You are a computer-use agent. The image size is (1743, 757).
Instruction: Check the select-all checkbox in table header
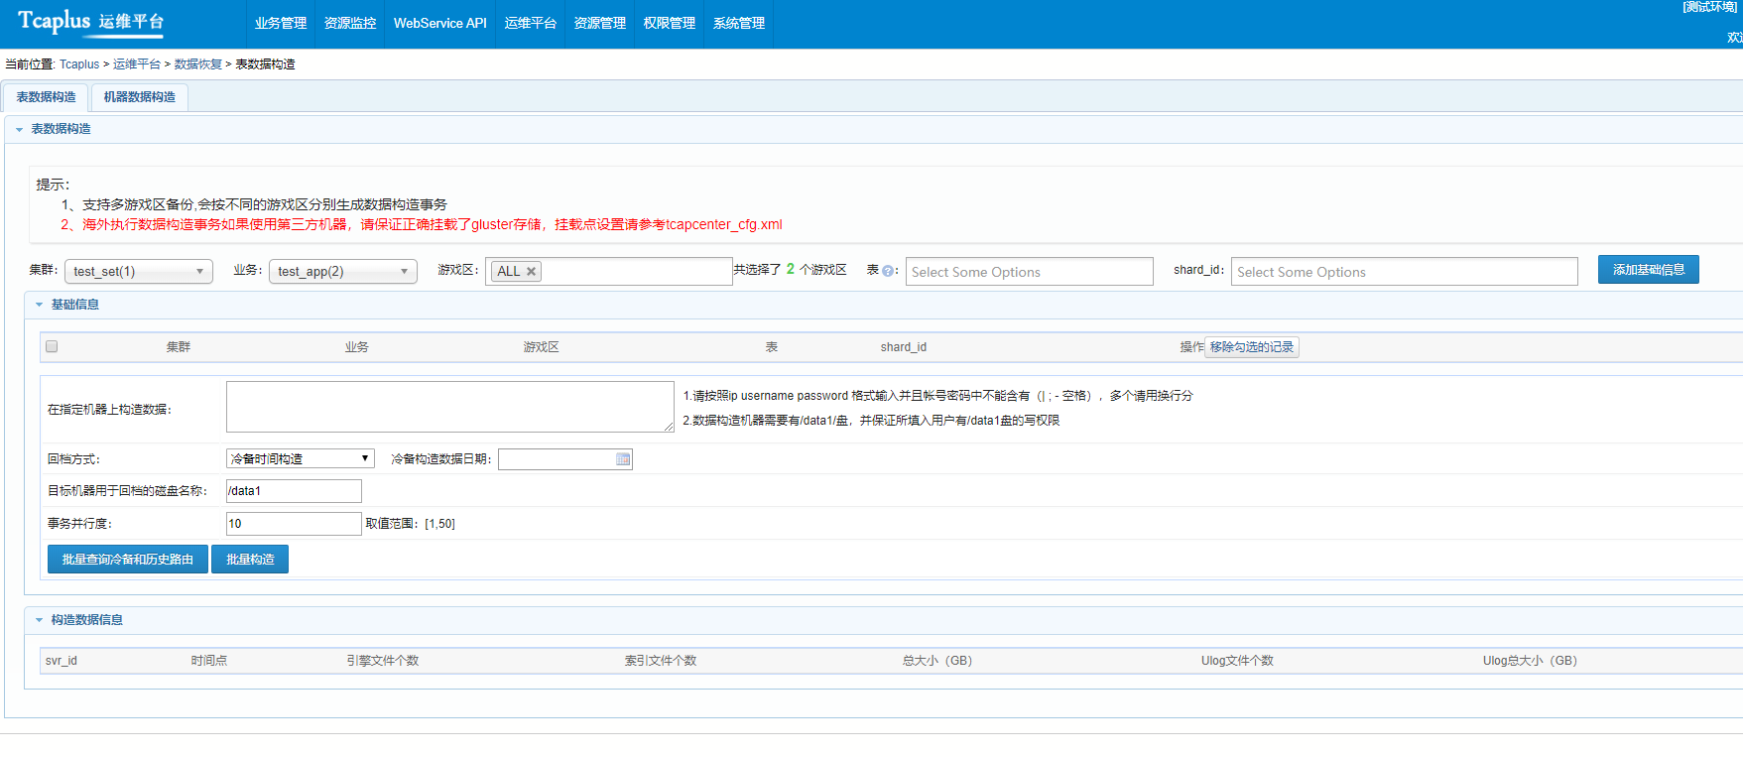pyautogui.click(x=52, y=346)
